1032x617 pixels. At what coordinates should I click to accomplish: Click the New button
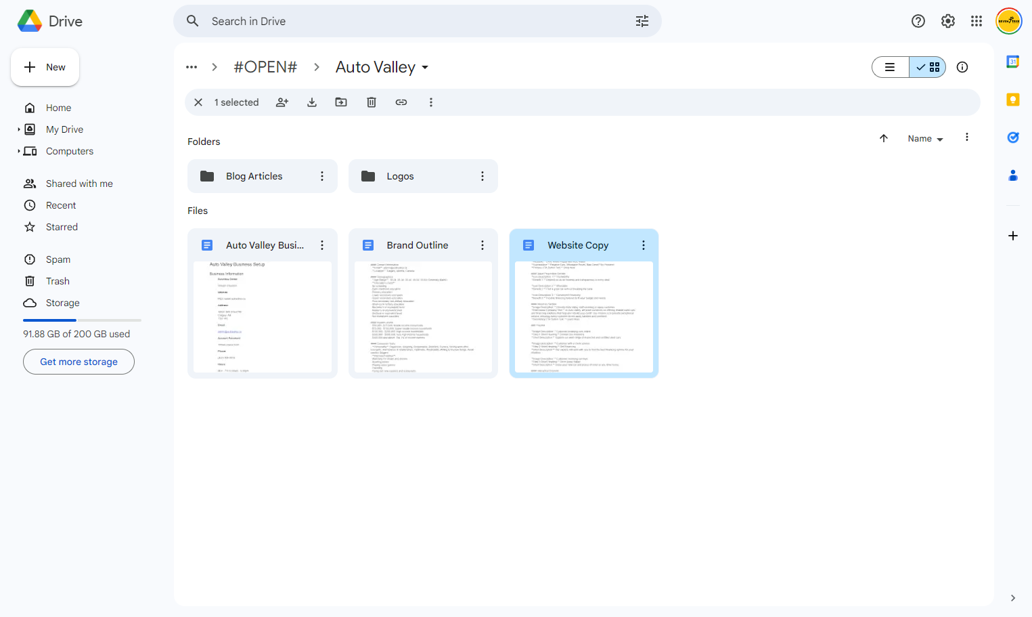point(45,67)
